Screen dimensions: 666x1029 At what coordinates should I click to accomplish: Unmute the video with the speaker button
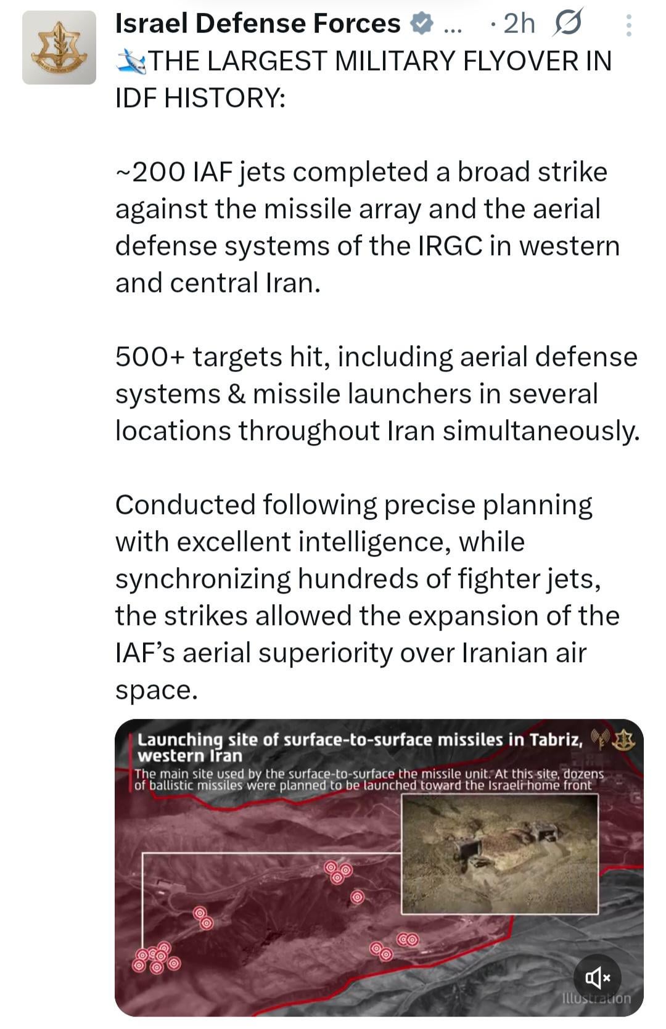(597, 977)
